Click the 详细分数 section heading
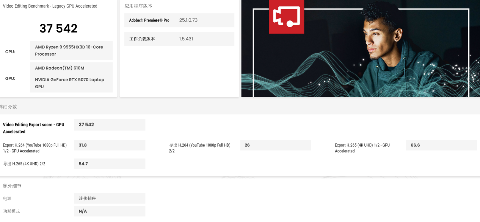This screenshot has width=480, height=222. (x=8, y=107)
